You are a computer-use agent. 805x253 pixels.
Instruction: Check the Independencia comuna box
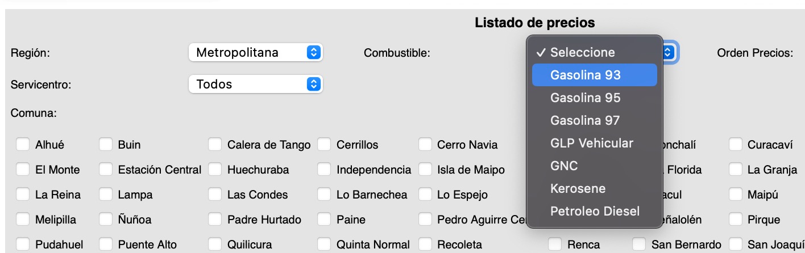tap(324, 170)
